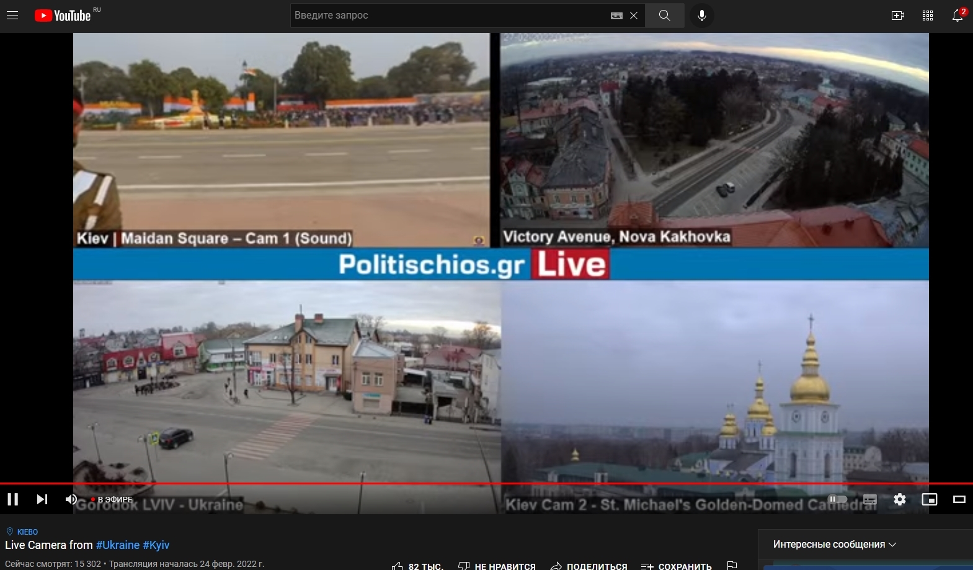Open notifications bell
Image resolution: width=973 pixels, height=570 pixels.
pos(958,16)
